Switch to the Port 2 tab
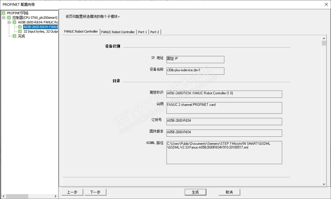The width and height of the screenshot is (331, 199). 155,32
